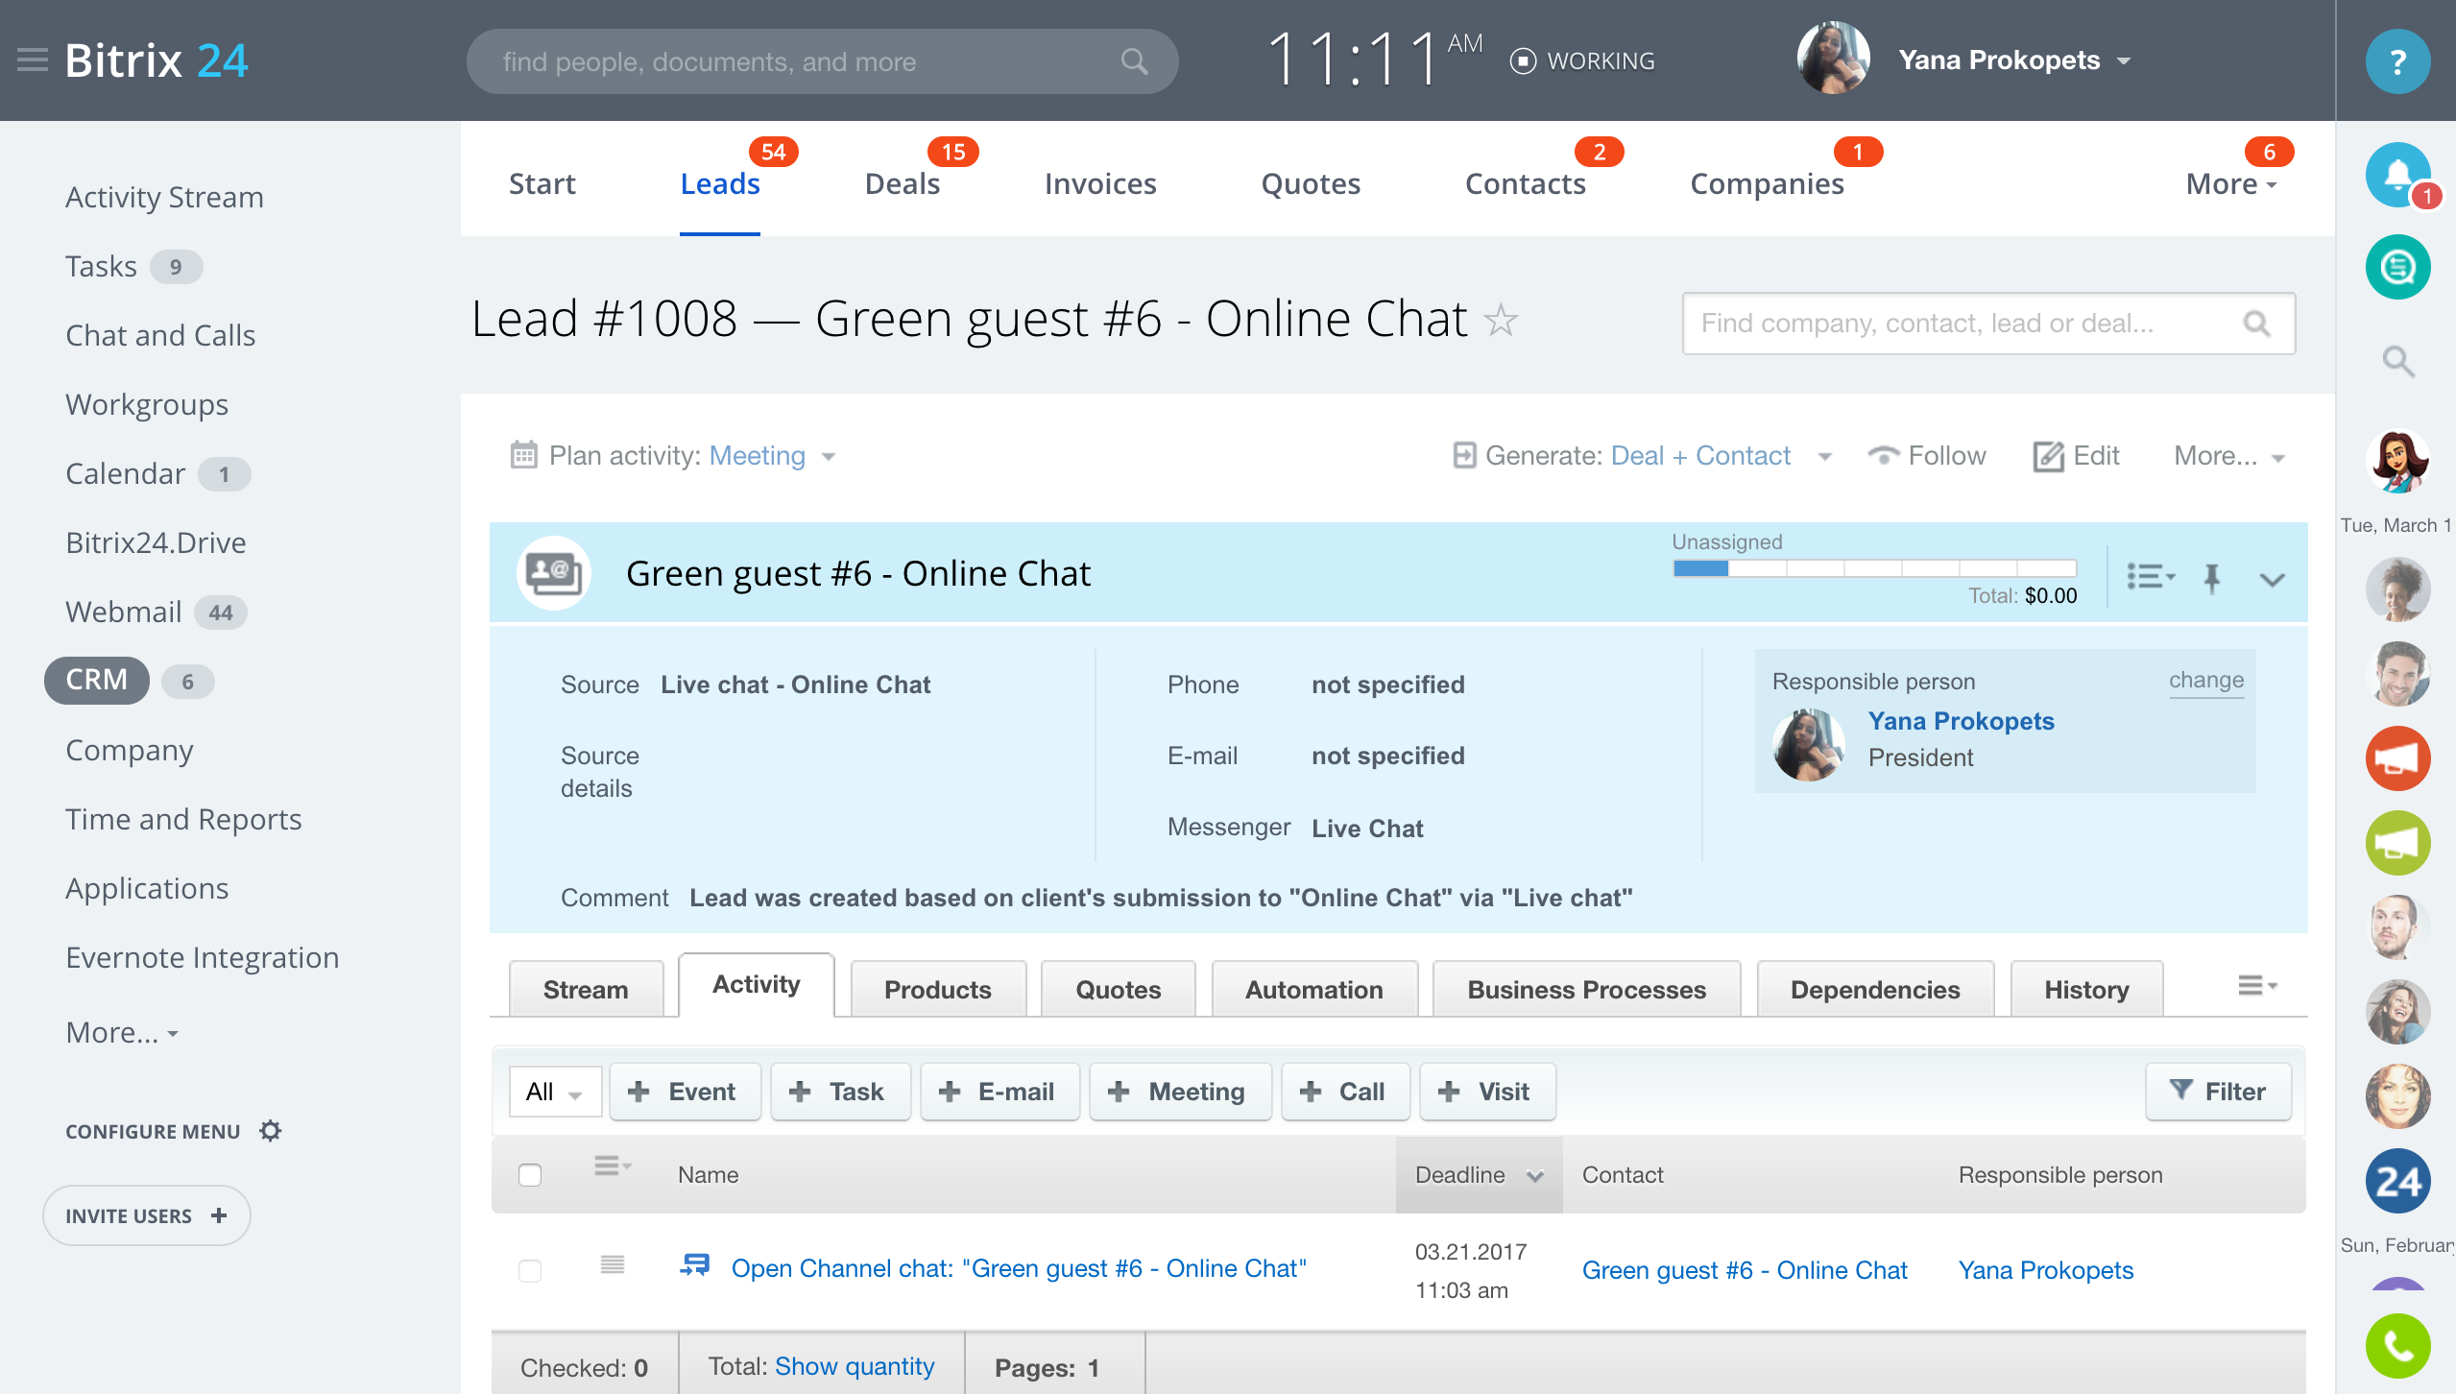This screenshot has height=1394, width=2456.
Task: Open the hamburger menu next to Bitrix 24
Action: tap(32, 60)
